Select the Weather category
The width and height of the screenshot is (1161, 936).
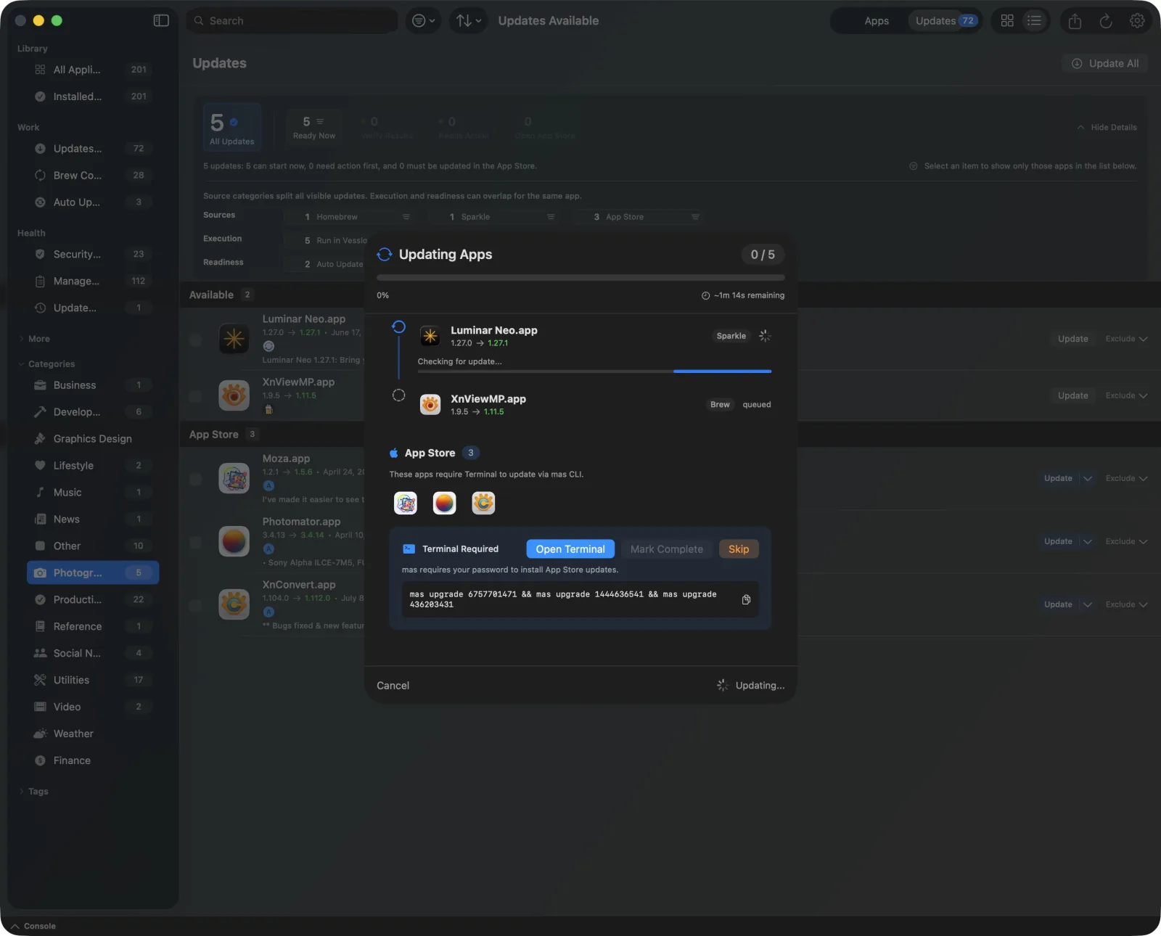[93, 734]
